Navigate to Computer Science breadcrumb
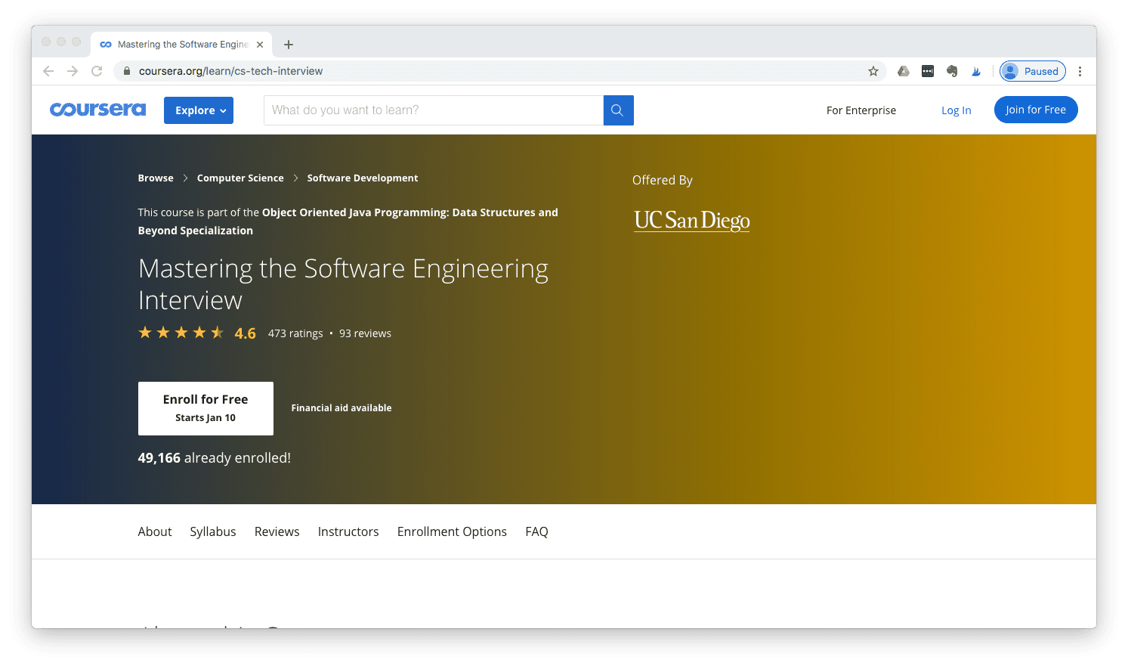The width and height of the screenshot is (1128, 666). pos(240,178)
